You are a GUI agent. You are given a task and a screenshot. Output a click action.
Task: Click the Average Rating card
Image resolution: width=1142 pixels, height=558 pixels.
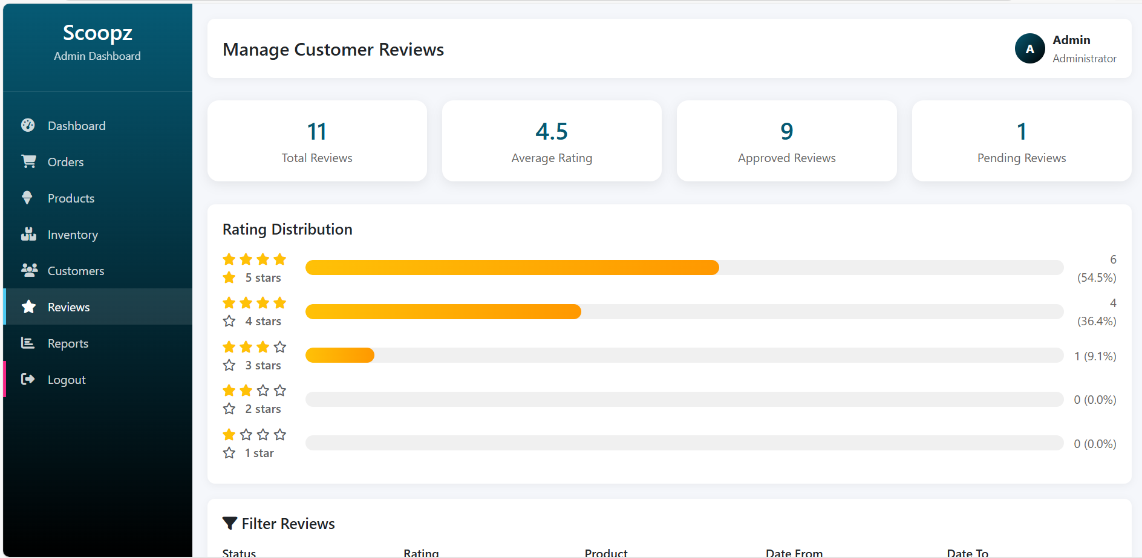(552, 141)
